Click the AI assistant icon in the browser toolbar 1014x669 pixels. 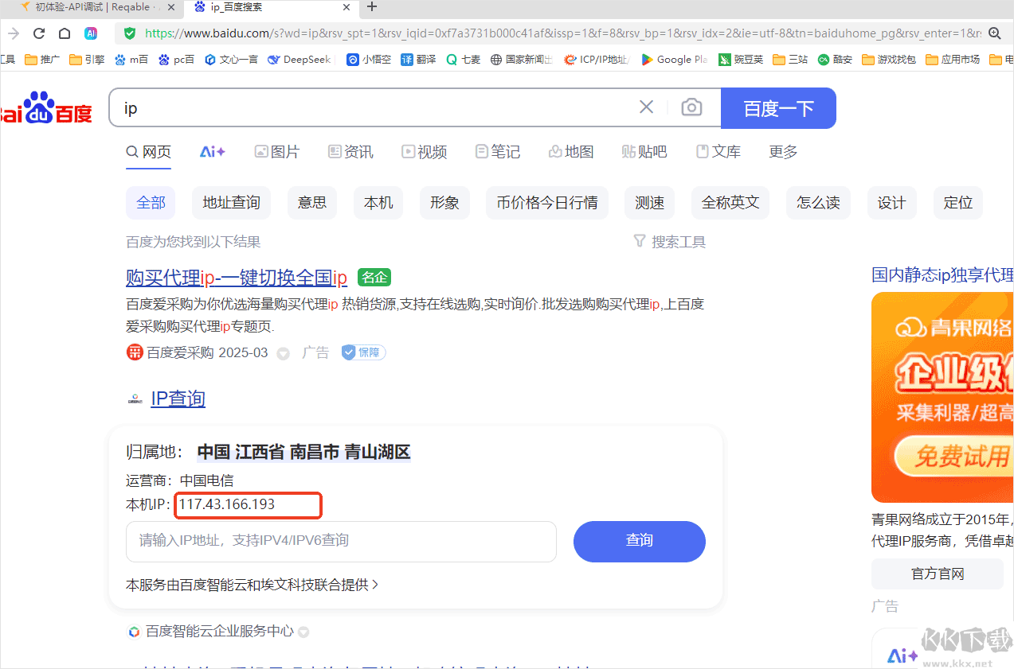91,33
